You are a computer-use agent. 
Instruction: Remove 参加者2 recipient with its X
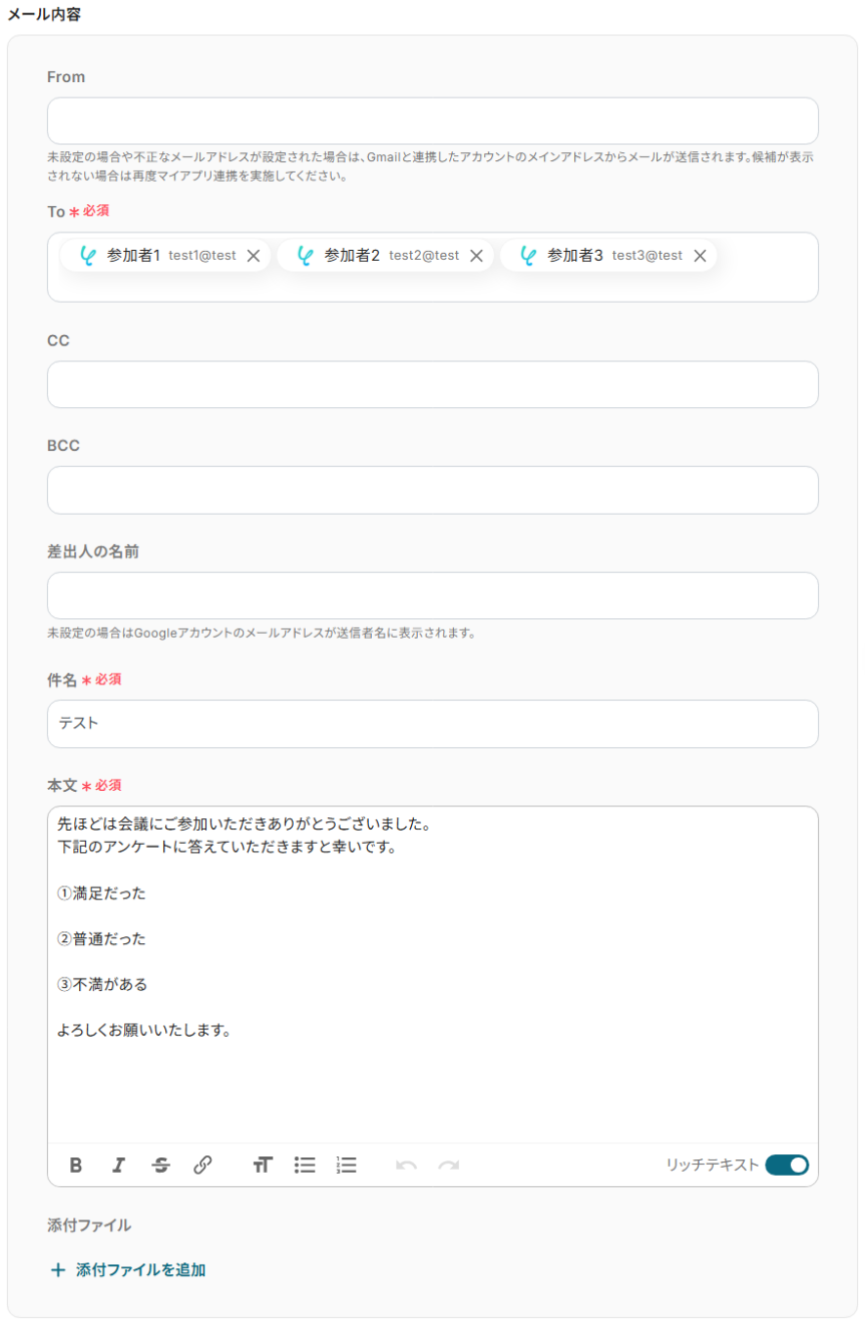[x=476, y=256]
